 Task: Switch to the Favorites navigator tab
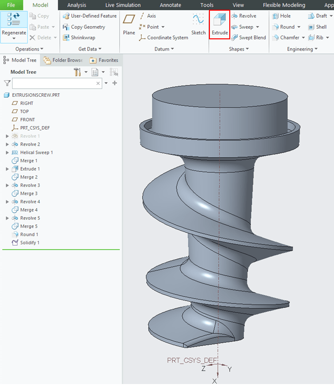pyautogui.click(x=104, y=60)
